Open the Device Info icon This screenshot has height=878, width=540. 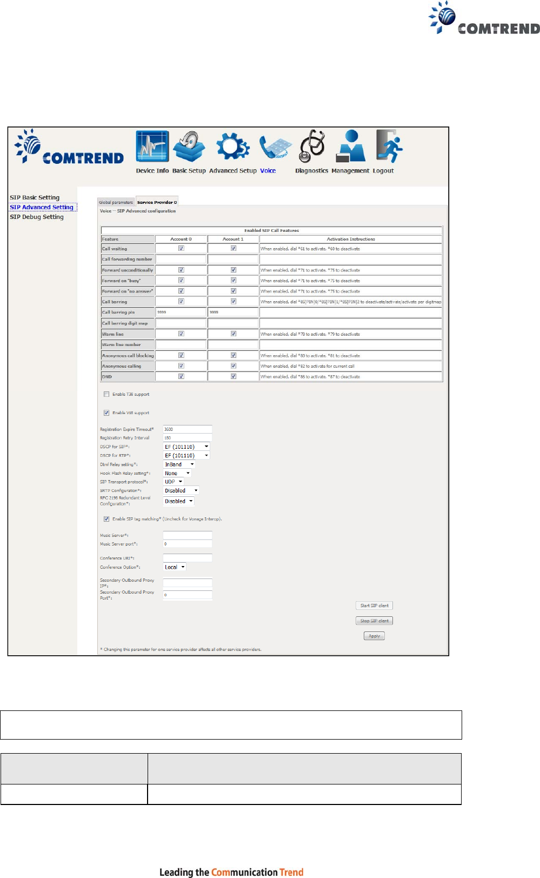(152, 147)
